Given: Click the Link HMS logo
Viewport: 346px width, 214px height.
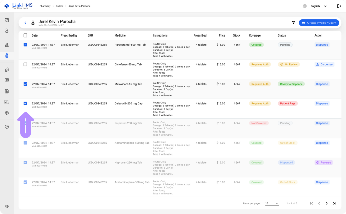Looking at the screenshot, I should pyautogui.click(x=19, y=6).
